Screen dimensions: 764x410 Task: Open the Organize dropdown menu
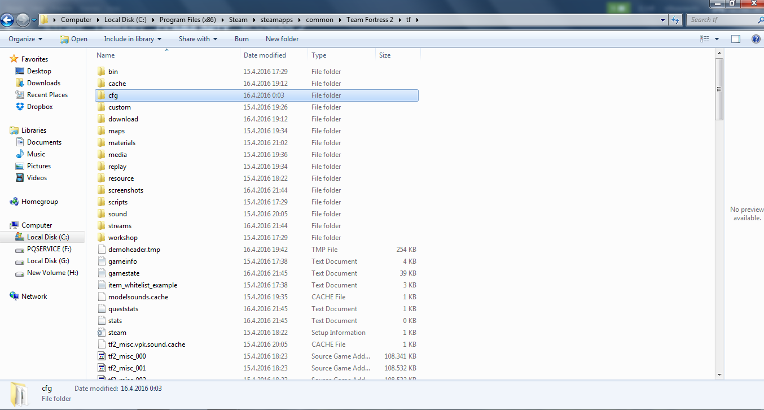point(25,39)
